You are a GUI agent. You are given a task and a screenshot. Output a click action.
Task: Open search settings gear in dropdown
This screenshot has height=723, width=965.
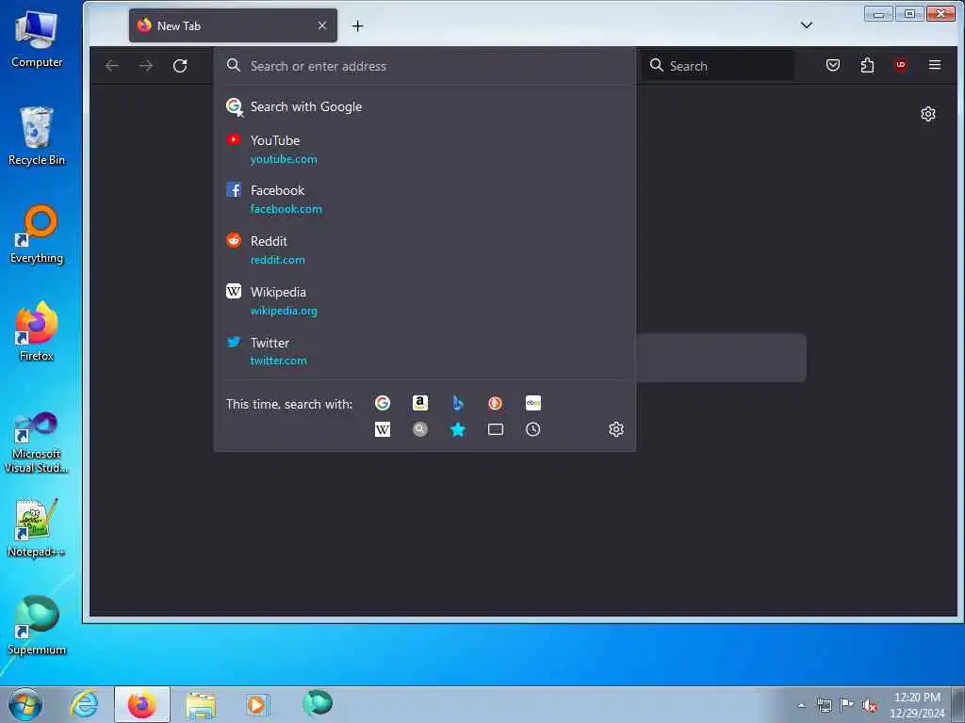click(616, 429)
